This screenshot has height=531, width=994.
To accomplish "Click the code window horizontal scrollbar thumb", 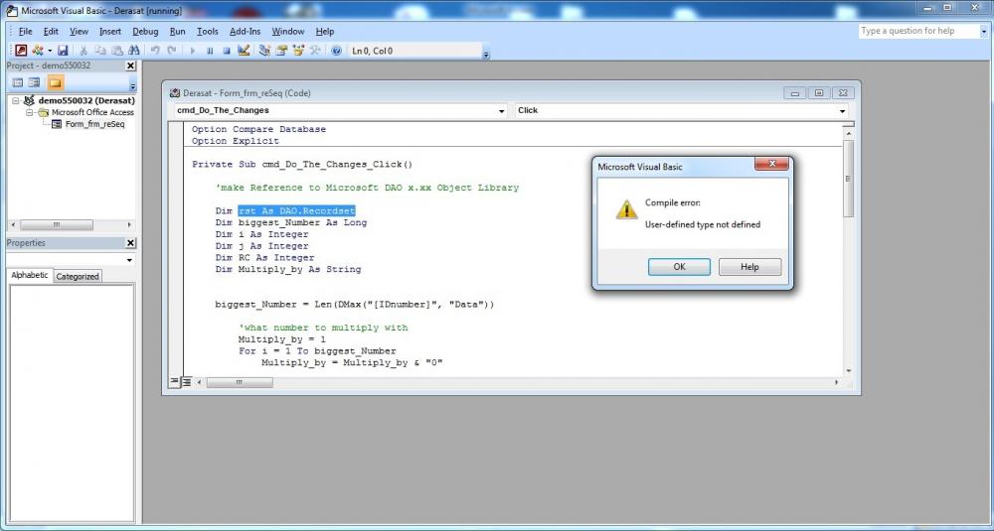I will click(240, 382).
